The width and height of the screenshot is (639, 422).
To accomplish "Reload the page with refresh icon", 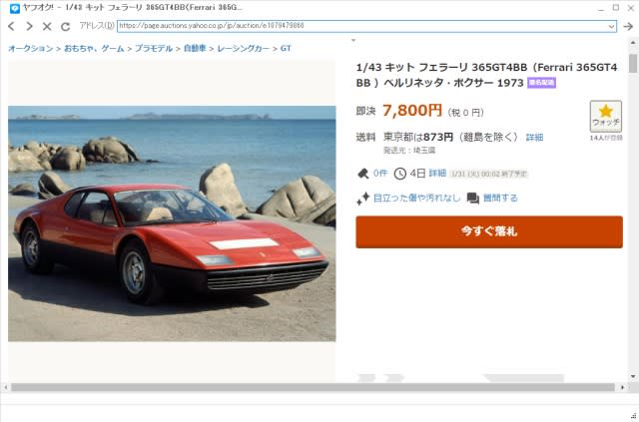I will tap(65, 27).
